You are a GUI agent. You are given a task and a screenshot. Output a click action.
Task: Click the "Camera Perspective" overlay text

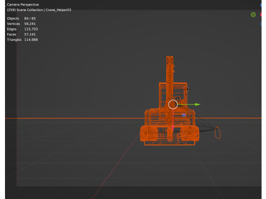pos(23,4)
